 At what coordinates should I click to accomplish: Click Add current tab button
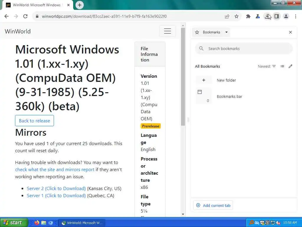213,205
